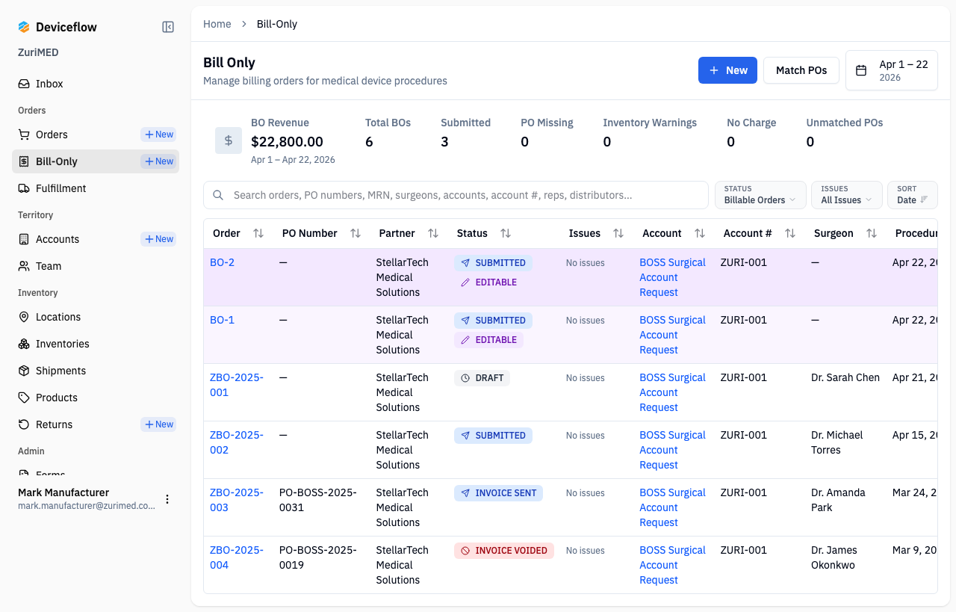Go to Orders in the sidebar

click(52, 135)
